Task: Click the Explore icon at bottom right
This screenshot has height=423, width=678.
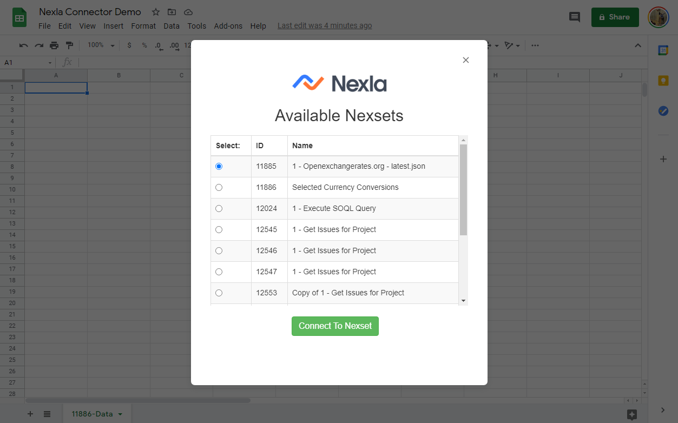Action: [631, 414]
